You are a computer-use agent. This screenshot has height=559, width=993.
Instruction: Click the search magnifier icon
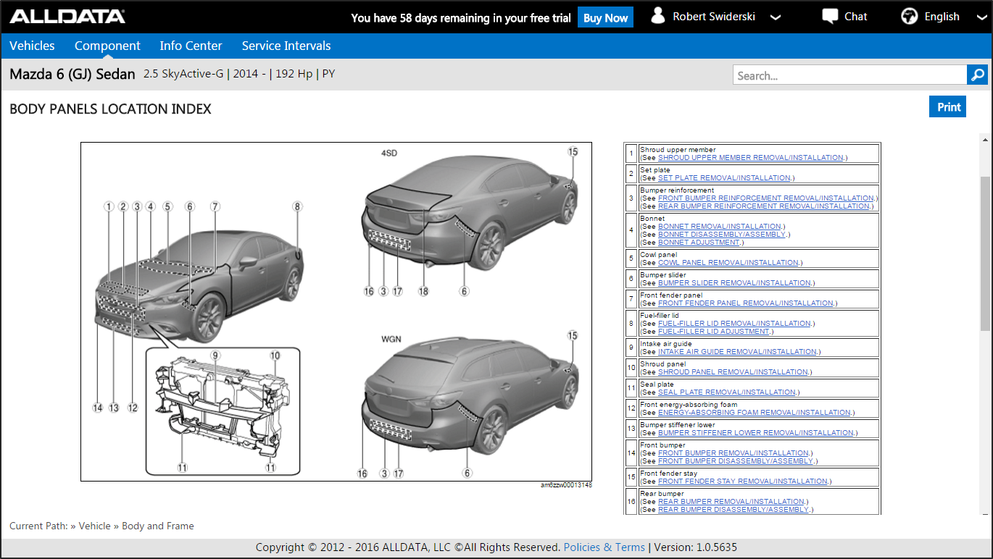[x=977, y=75]
